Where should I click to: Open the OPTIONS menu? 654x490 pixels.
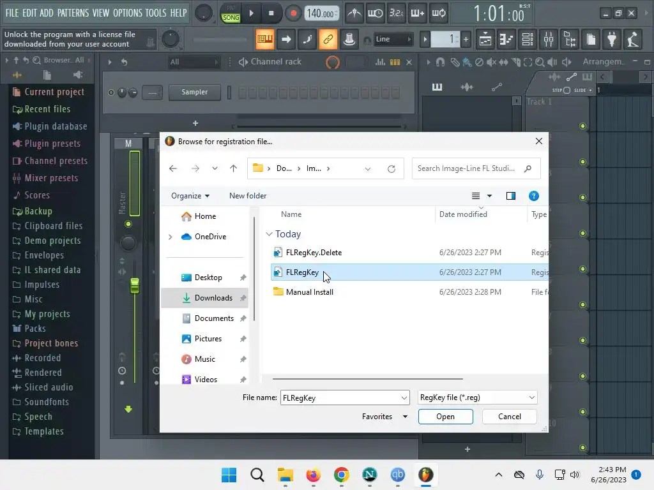[128, 13]
